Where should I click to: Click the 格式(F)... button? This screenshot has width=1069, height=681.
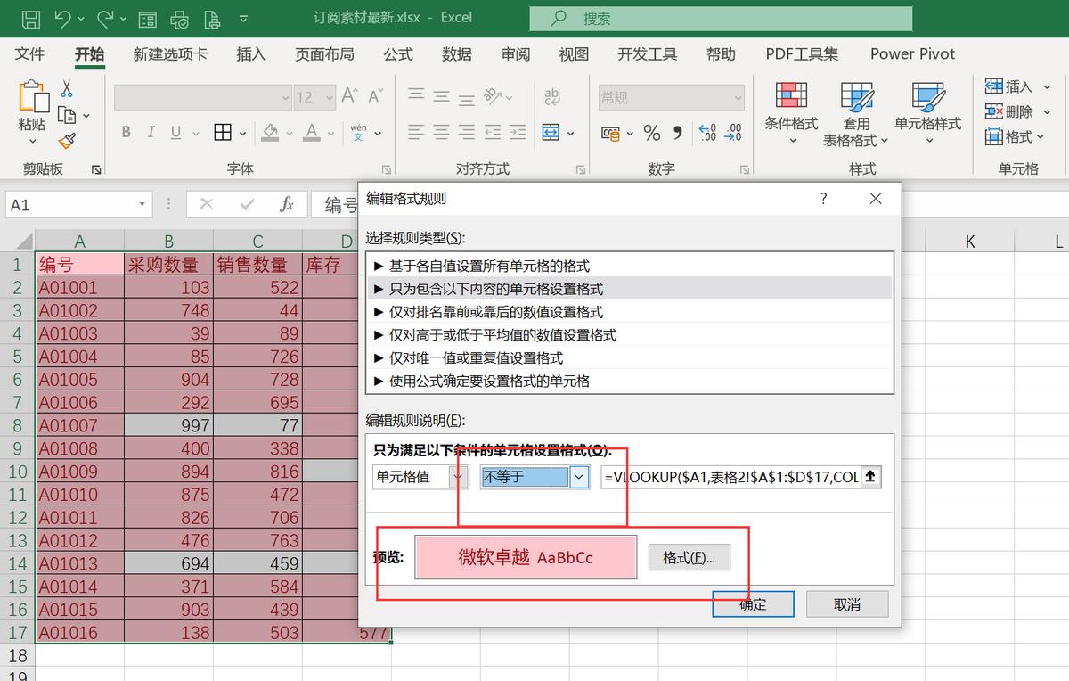pos(689,557)
